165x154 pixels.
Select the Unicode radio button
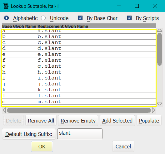click(43, 18)
